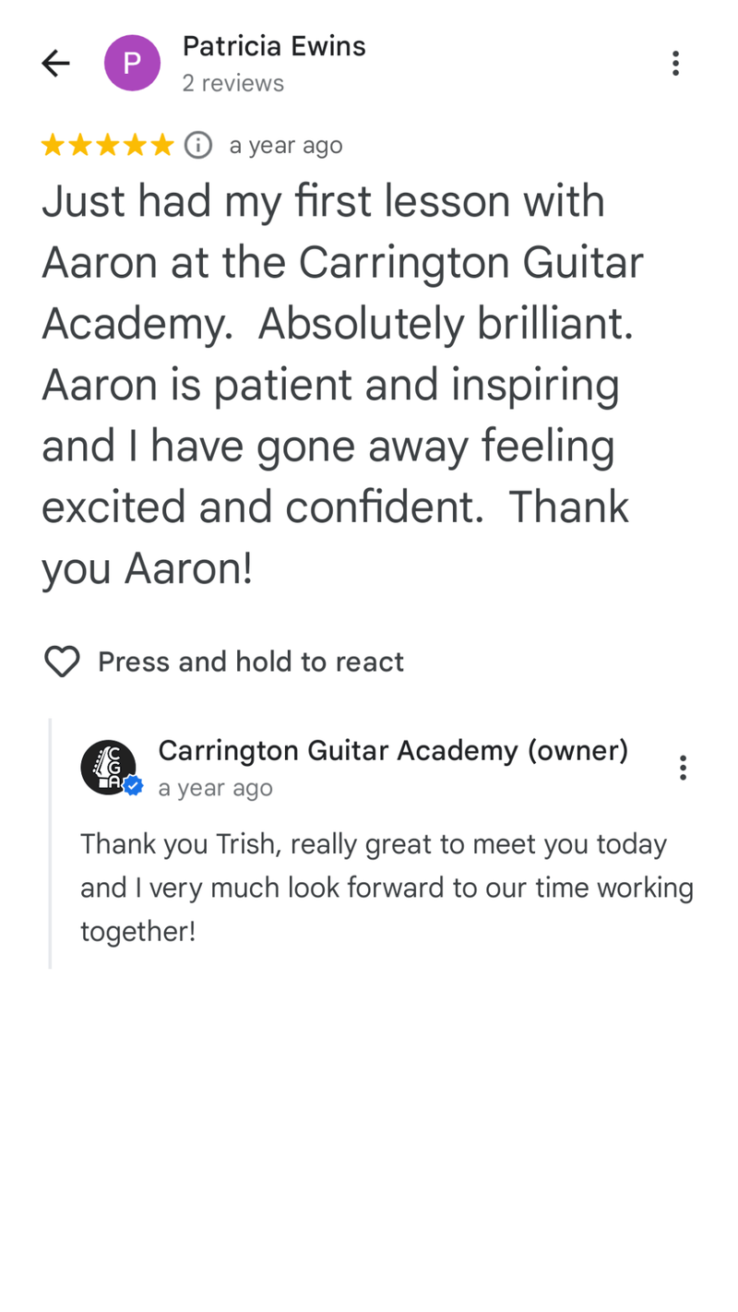
Task: Select the fifth star in the rating row
Action: [160, 144]
